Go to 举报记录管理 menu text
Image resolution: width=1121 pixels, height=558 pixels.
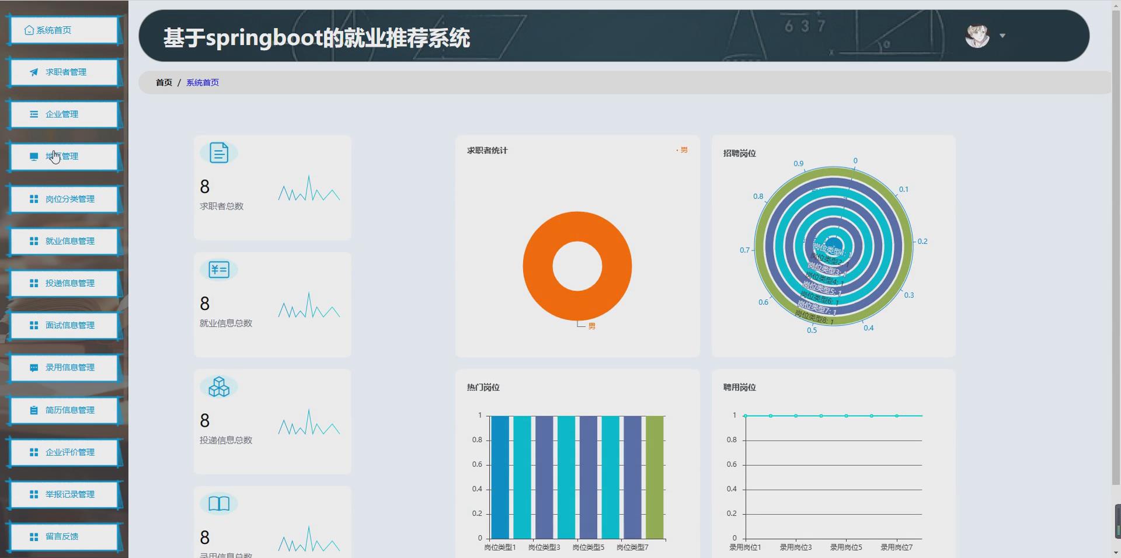tap(70, 494)
